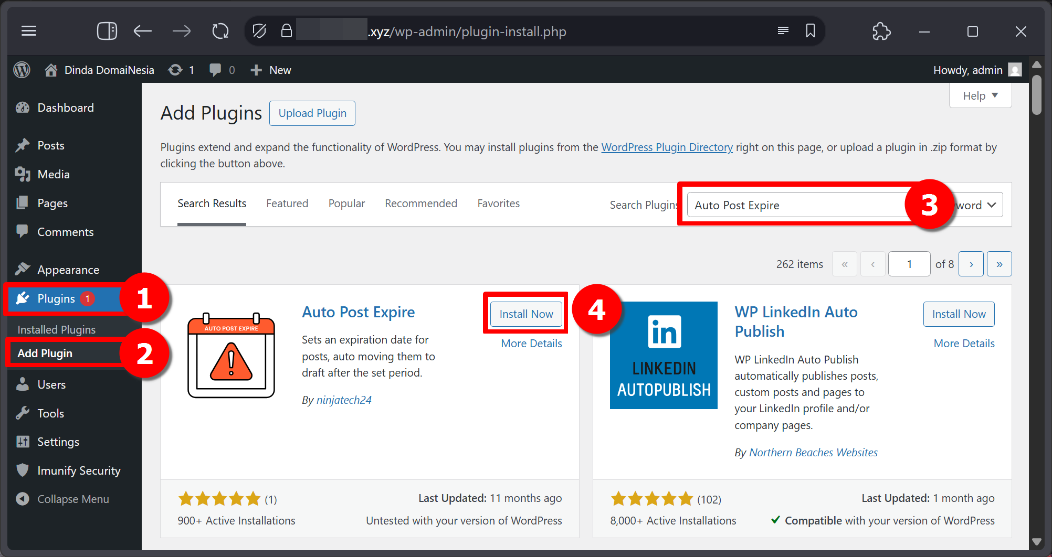Open the WordPress Plugin Directory link
This screenshot has height=557, width=1052.
pyautogui.click(x=667, y=147)
